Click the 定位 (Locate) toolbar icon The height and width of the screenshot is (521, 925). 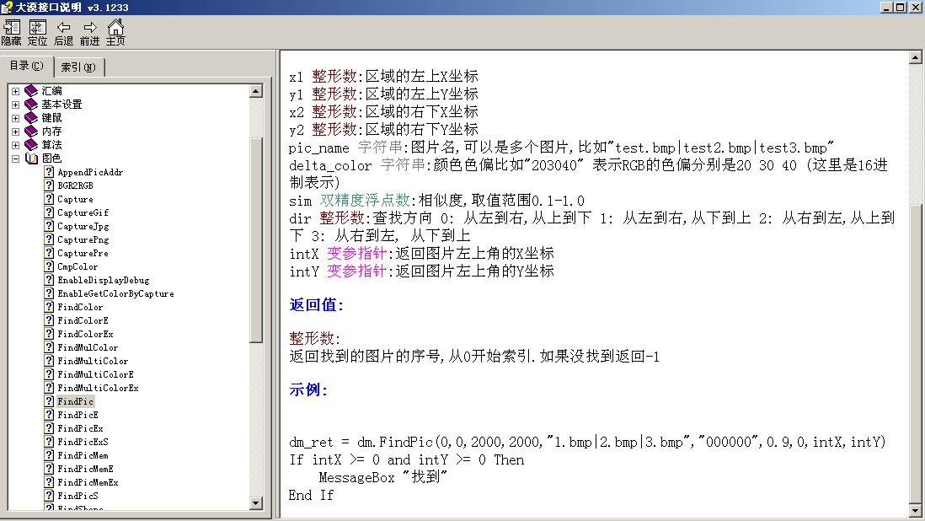tap(37, 32)
